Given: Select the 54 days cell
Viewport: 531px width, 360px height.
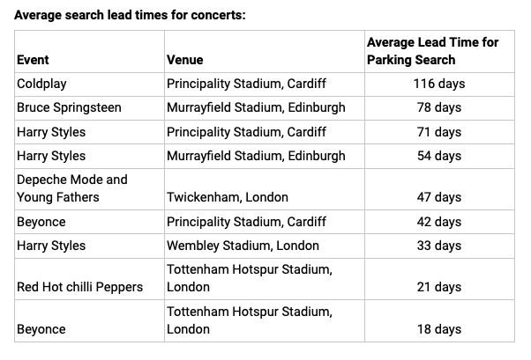Looking at the screenshot, I should tap(438, 156).
